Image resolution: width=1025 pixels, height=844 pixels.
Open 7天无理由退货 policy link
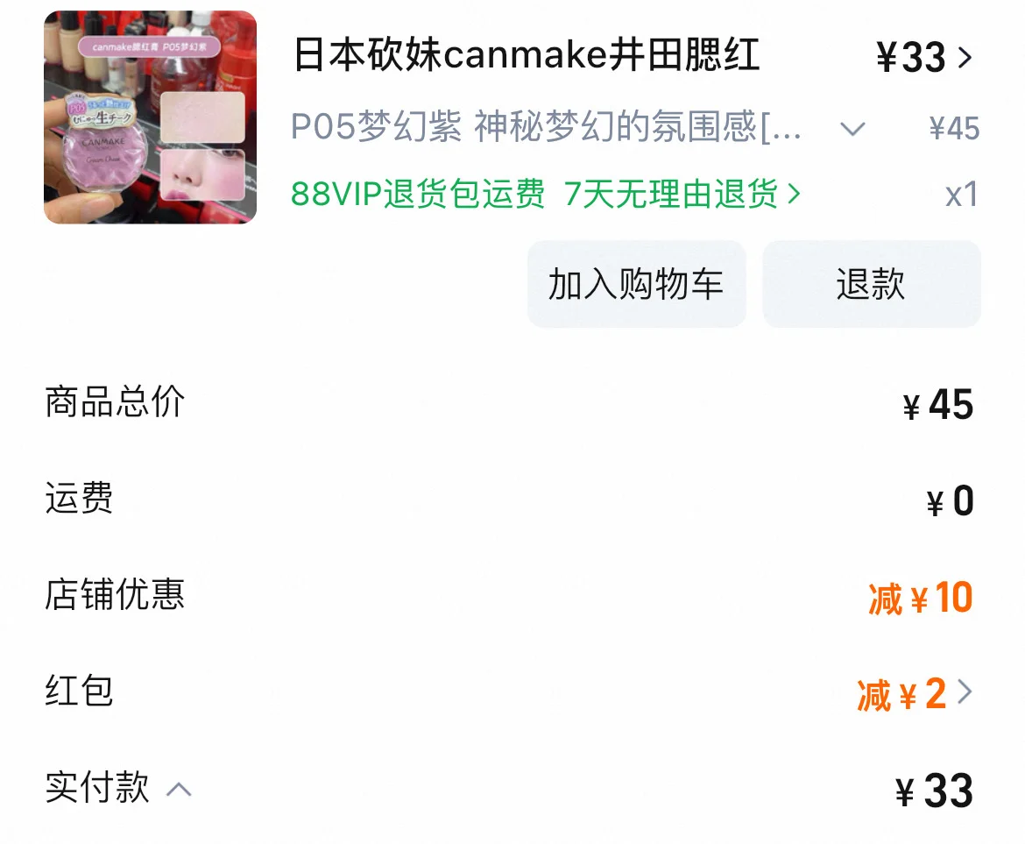[x=671, y=195]
